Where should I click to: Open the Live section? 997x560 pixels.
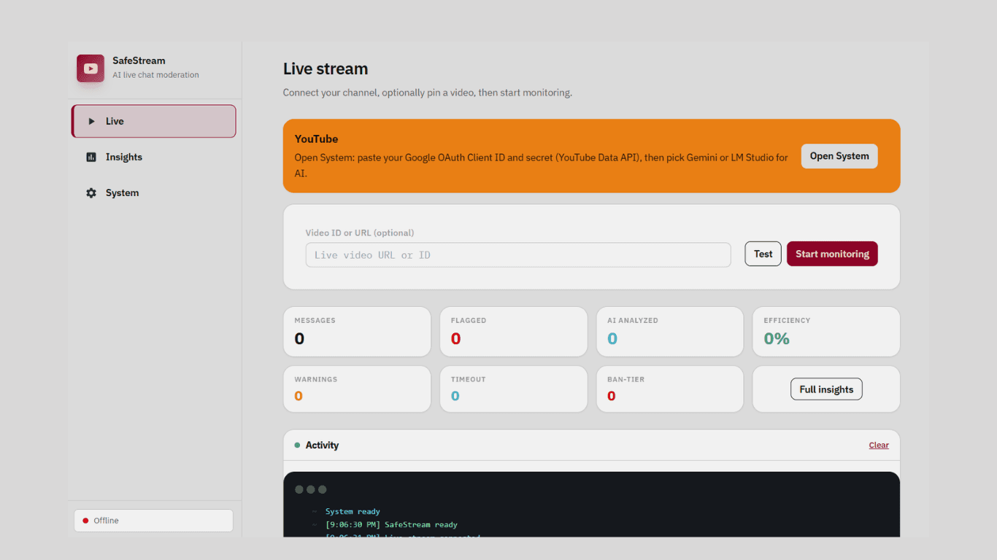pos(153,121)
